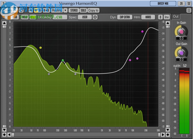This screenshot has width=193, height=139.
Task: Click the Copy to button
Action: [x=93, y=10]
